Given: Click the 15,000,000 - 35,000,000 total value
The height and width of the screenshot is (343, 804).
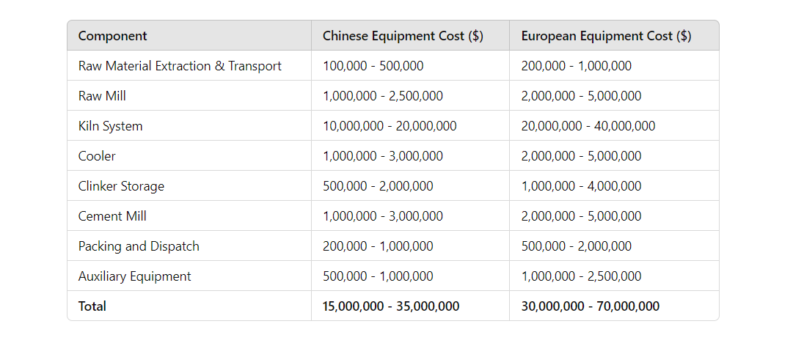Looking at the screenshot, I should (391, 306).
